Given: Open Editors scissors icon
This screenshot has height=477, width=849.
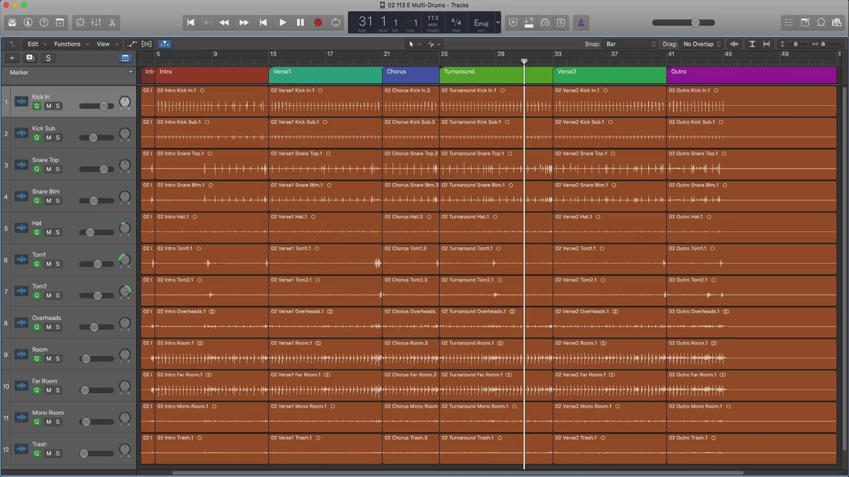Looking at the screenshot, I should (112, 23).
